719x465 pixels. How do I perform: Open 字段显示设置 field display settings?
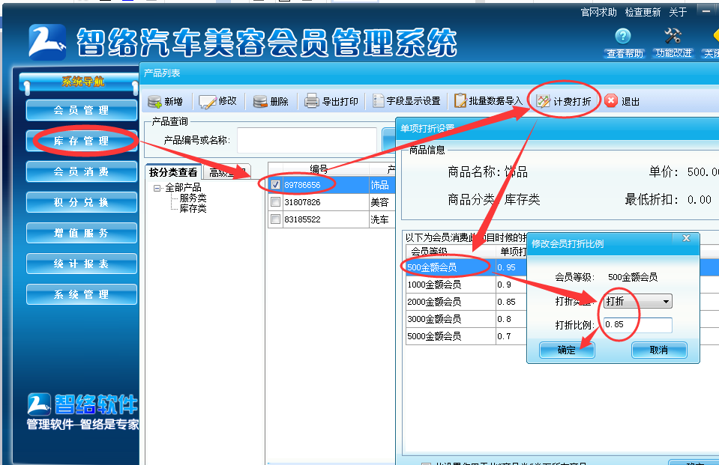point(406,101)
